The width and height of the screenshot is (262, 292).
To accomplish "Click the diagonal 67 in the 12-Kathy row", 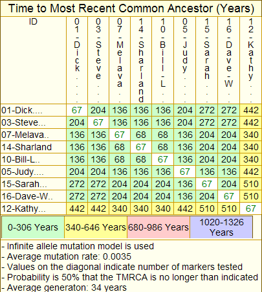I will [251, 208].
